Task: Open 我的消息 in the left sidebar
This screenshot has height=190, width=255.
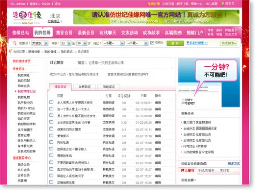Action: coord(23,75)
